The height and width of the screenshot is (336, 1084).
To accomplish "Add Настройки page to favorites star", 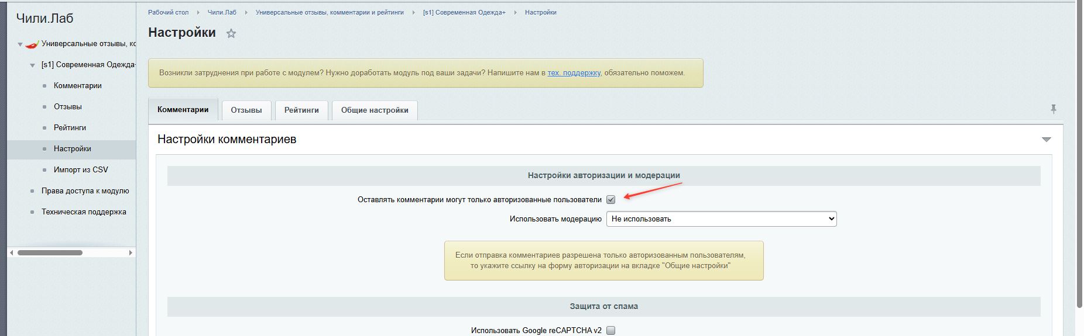I will (231, 33).
